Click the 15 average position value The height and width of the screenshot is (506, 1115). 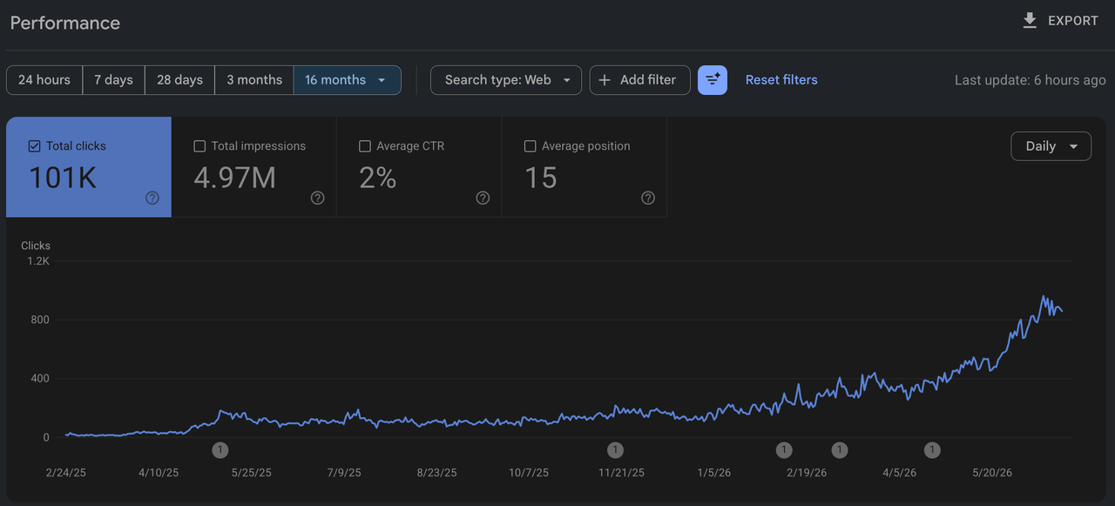(x=540, y=178)
